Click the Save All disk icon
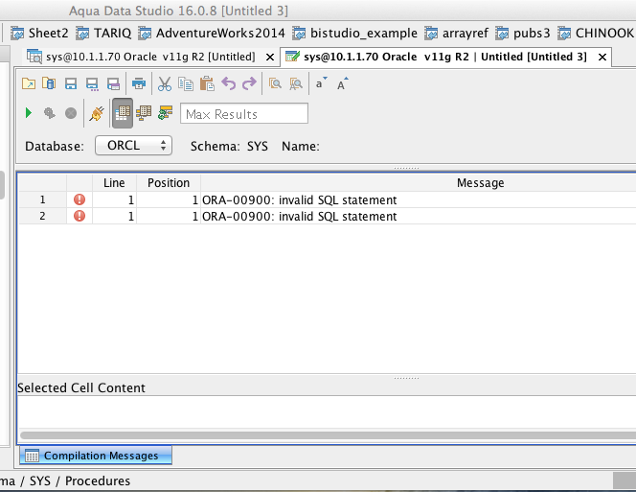Image resolution: width=636 pixels, height=492 pixels. pos(113,84)
